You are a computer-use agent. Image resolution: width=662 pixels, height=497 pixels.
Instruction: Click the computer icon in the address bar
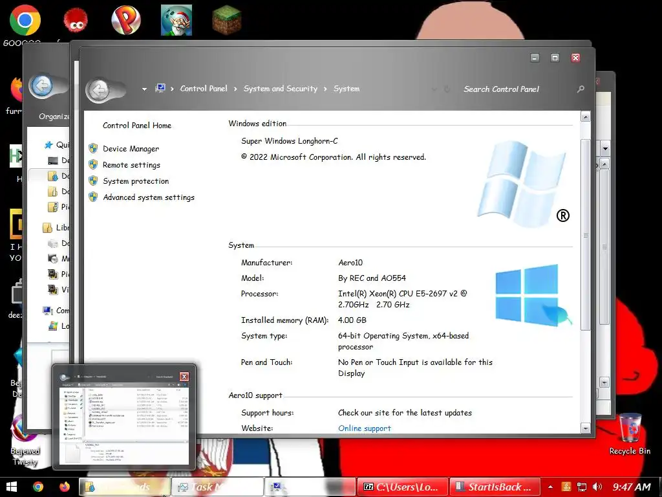tap(160, 88)
